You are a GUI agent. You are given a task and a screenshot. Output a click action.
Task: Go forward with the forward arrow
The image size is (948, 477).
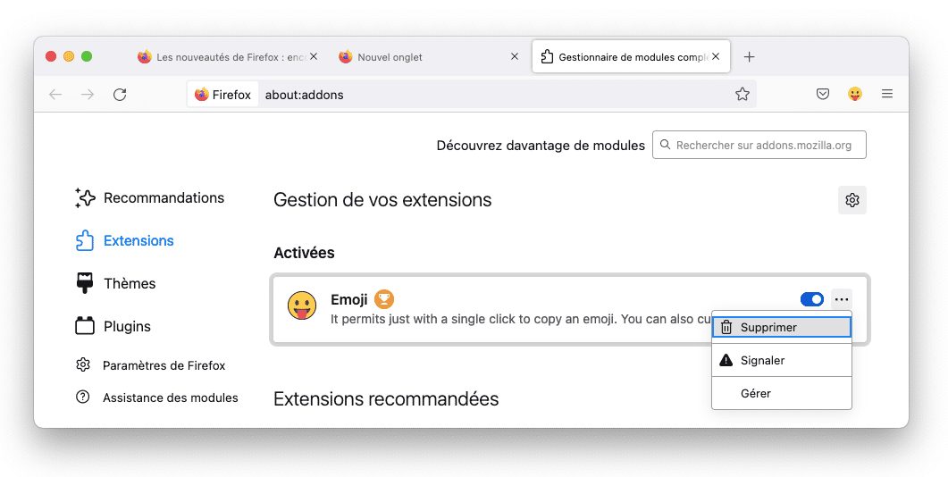(88, 95)
